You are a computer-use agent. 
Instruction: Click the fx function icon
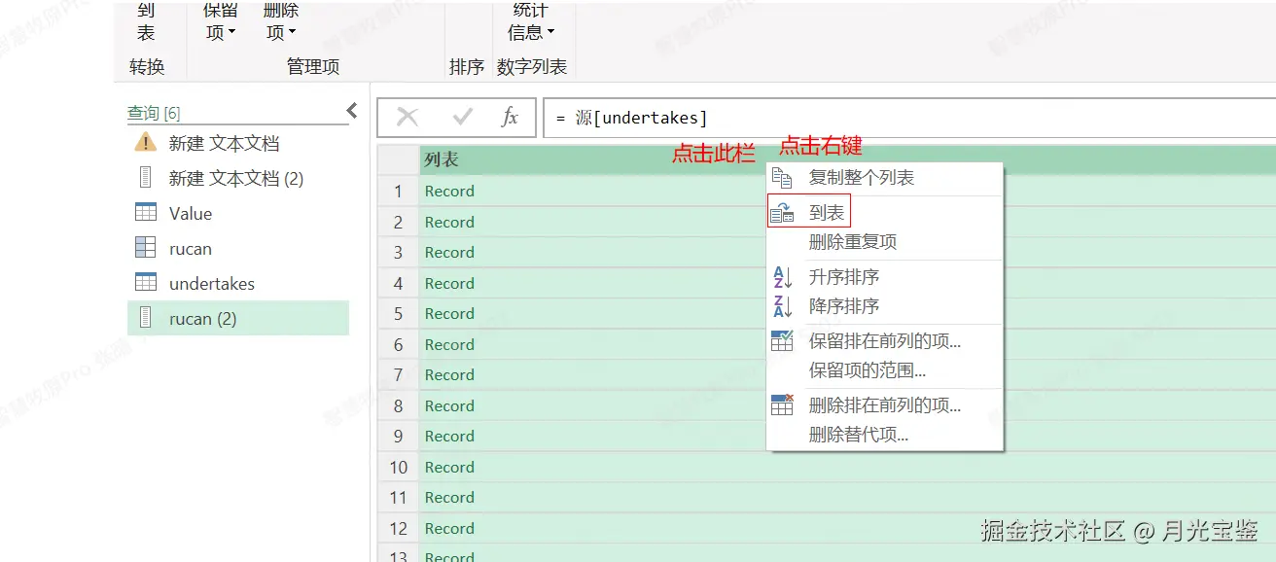pos(510,118)
